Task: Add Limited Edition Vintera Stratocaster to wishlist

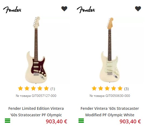Action: [x=64, y=9]
